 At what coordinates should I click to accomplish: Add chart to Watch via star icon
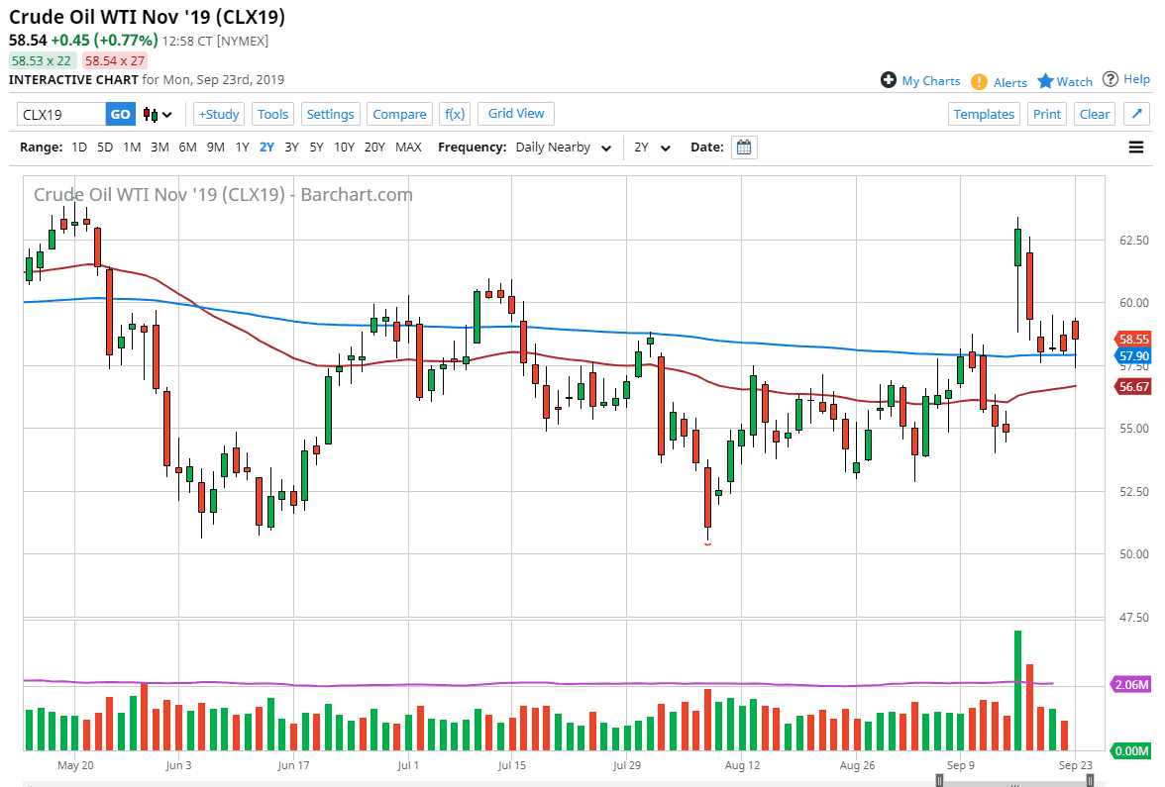[x=1047, y=81]
